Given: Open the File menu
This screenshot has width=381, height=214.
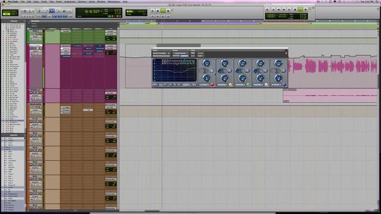Looking at the screenshot, I should [23, 1].
